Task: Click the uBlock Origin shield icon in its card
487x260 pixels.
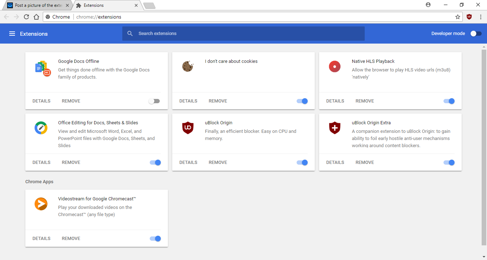Action: (x=188, y=128)
